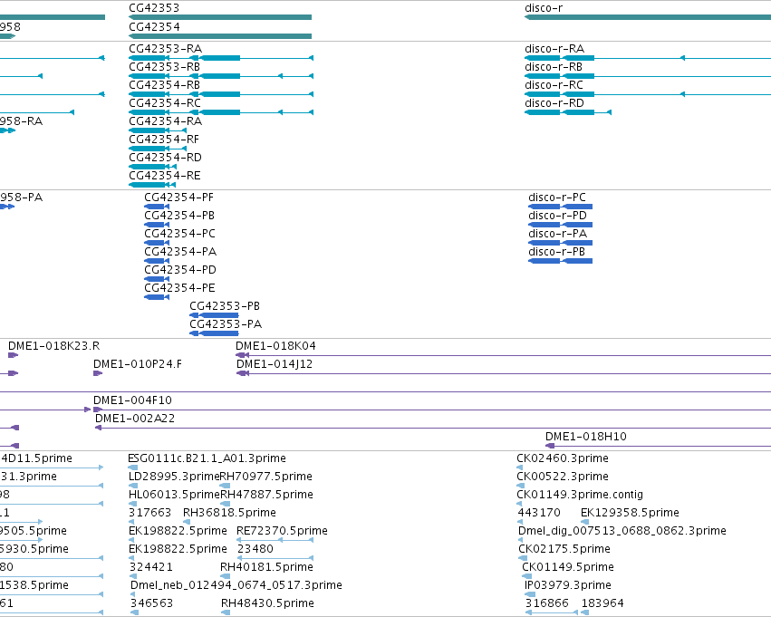This screenshot has width=771, height=617.
Task: Select transcript disco-r-RB
Action: coord(554,67)
